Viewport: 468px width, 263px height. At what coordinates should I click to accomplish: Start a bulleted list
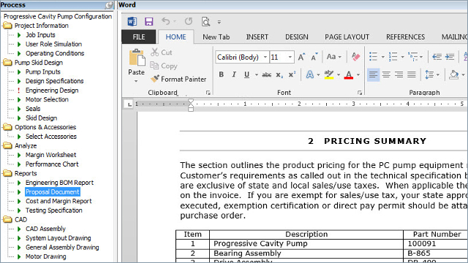(x=374, y=56)
